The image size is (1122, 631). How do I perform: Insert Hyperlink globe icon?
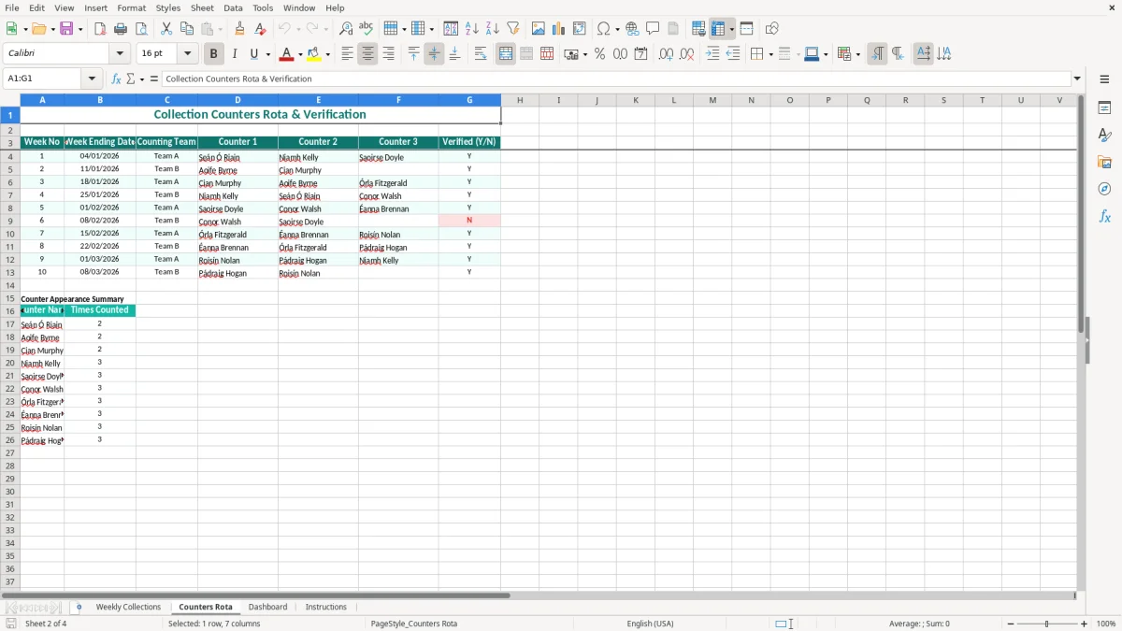click(632, 29)
